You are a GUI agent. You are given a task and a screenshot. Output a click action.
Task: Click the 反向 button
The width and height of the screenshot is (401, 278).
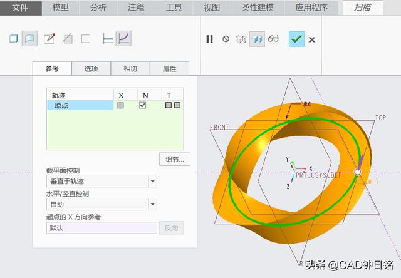point(171,228)
